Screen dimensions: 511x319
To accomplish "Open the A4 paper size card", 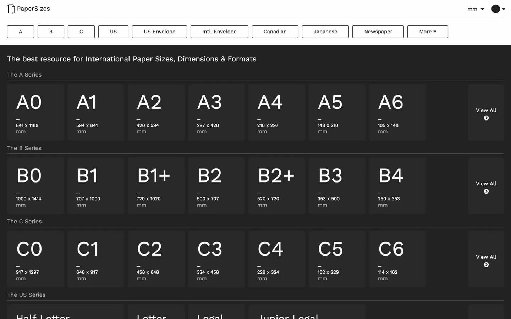I will 276,112.
